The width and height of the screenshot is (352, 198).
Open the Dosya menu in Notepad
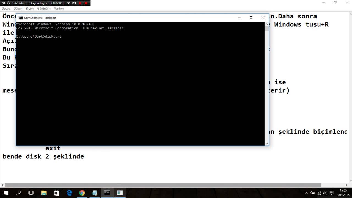pyautogui.click(x=6, y=9)
